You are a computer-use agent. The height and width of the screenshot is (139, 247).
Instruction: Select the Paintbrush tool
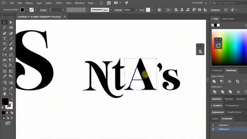pos(11,44)
